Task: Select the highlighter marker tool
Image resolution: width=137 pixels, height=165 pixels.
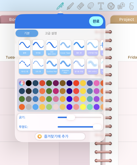Action: tap(70, 6)
